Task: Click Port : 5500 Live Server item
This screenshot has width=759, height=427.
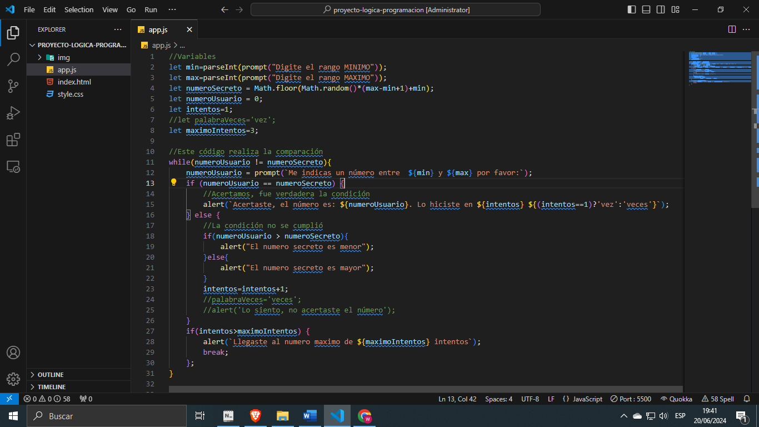Action: [x=631, y=399]
